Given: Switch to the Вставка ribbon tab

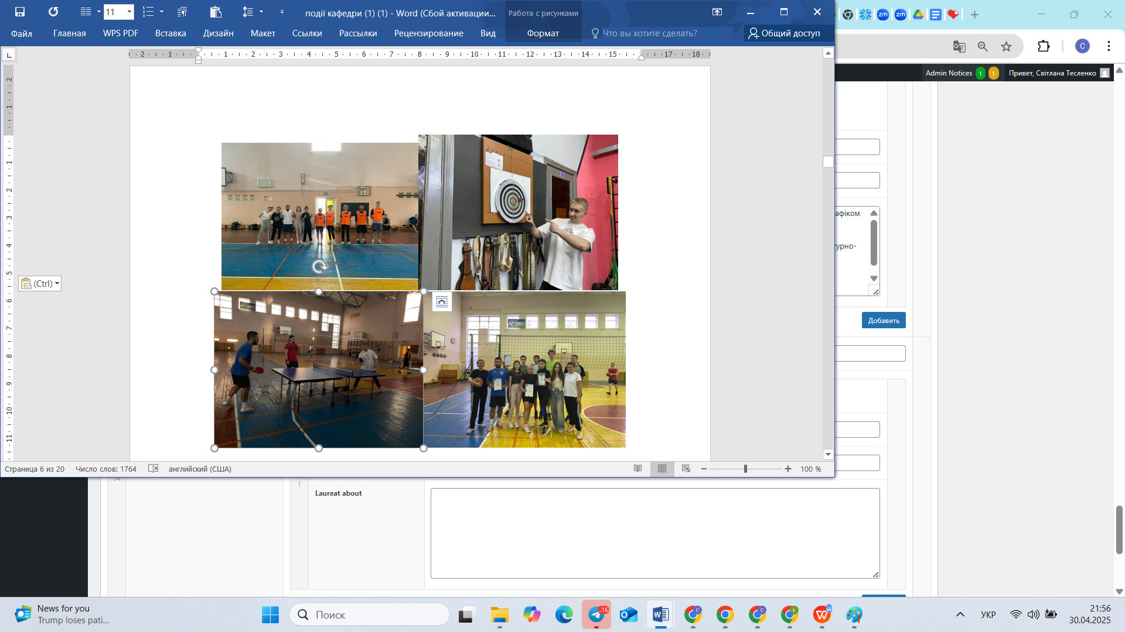Looking at the screenshot, I should [171, 33].
